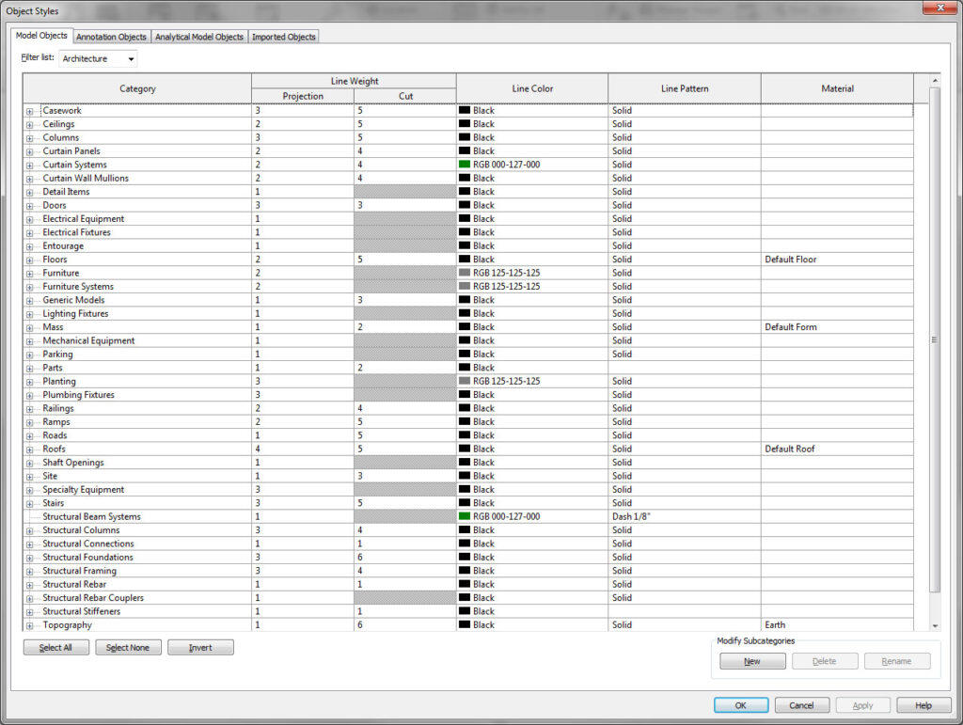Select the Generic Models category
963x725 pixels.
[x=73, y=300]
